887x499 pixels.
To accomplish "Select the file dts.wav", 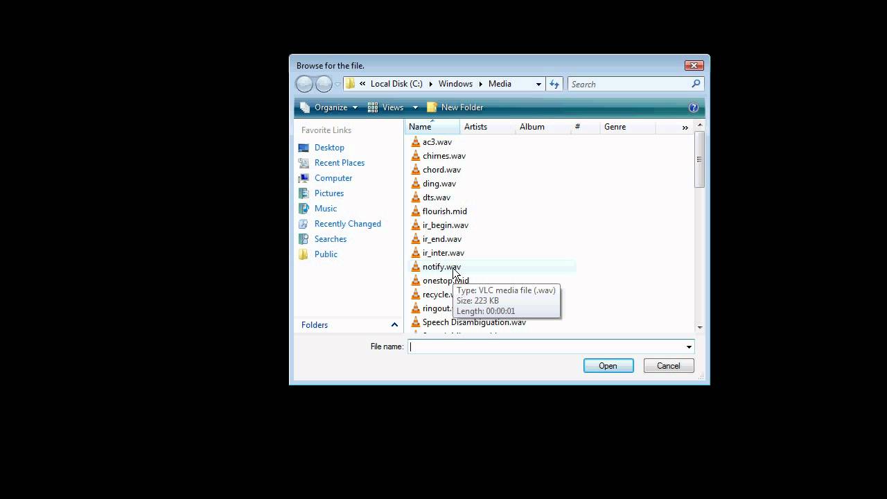I will coord(437,198).
